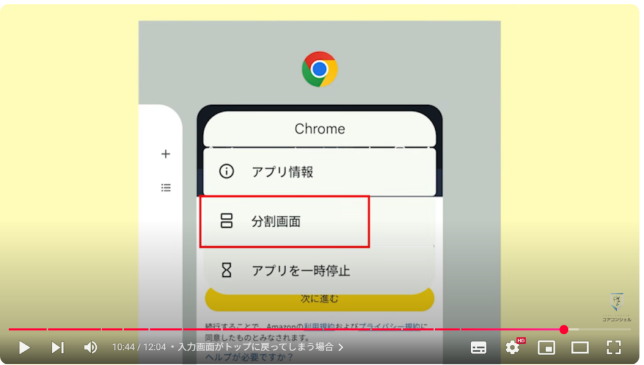This screenshot has width=644, height=365.
Task: Click the 10:44 / 12:04 time display
Action: pos(139,347)
